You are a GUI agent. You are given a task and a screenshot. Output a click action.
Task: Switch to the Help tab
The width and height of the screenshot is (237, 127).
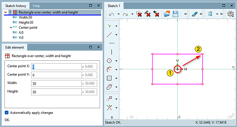36,6
